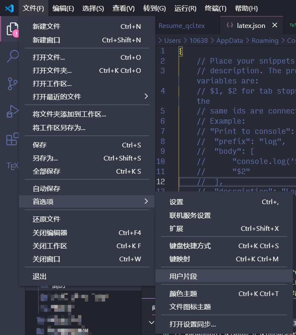Open 设置 in preferences submenu
The image size is (296, 335).
[224, 202]
